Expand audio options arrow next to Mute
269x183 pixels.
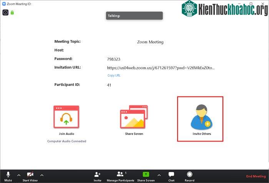tap(19, 175)
